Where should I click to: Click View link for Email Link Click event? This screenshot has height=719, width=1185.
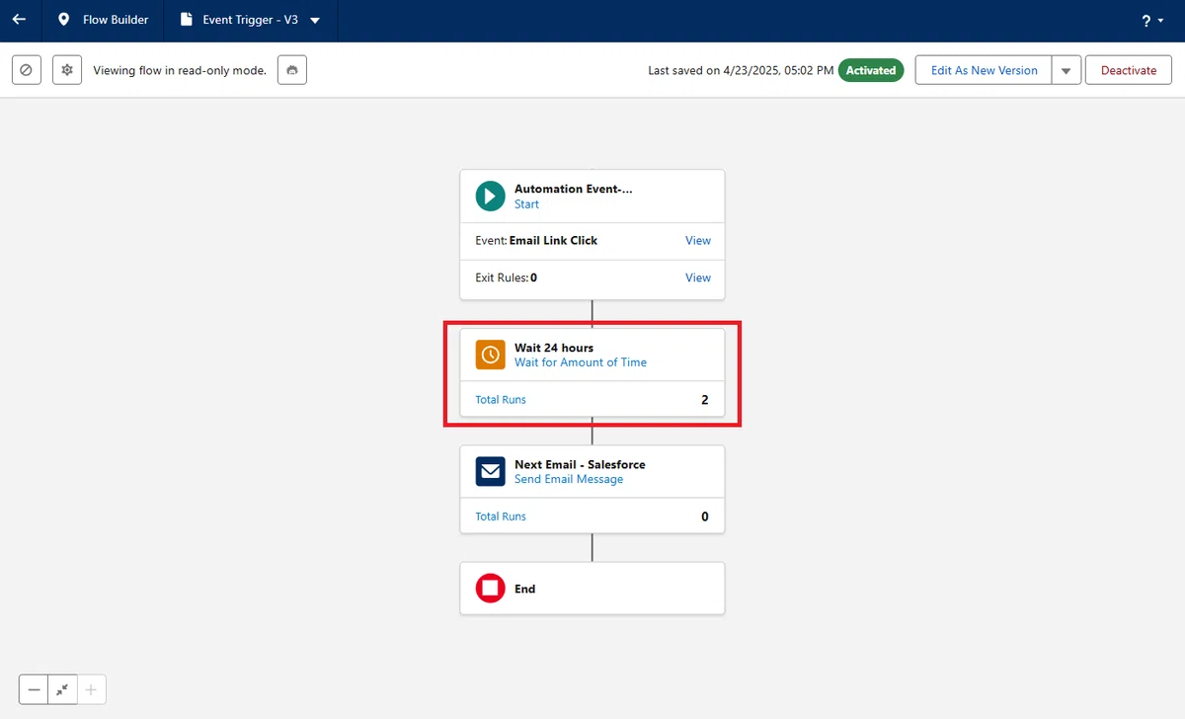point(698,240)
